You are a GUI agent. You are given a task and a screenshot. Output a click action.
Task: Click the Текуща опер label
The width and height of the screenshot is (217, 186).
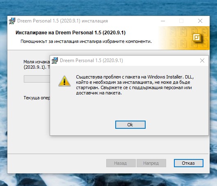point(37,98)
